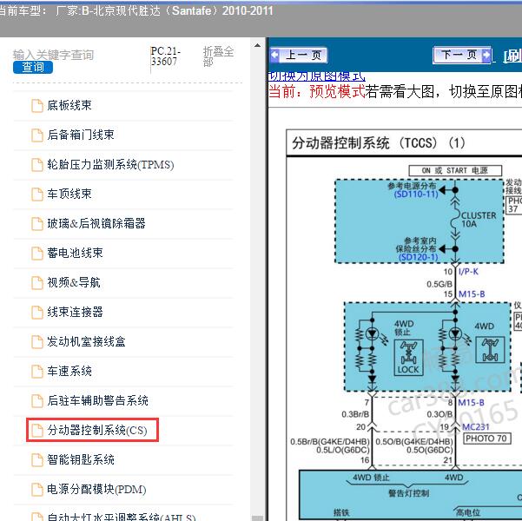Click the left panel scroll-up arrow
Viewport: 522px width, 521px height.
tap(257, 46)
